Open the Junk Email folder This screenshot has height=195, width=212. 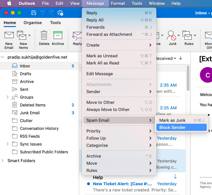click(x=30, y=113)
